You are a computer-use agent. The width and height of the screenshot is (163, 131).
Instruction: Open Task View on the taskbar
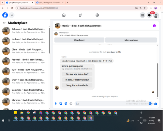pyautogui.click(x=9, y=121)
